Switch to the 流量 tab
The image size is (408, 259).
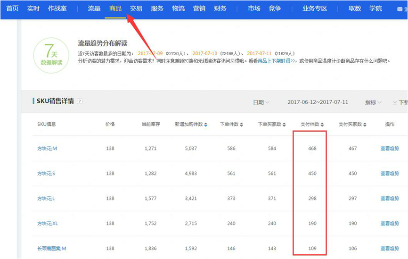[94, 8]
